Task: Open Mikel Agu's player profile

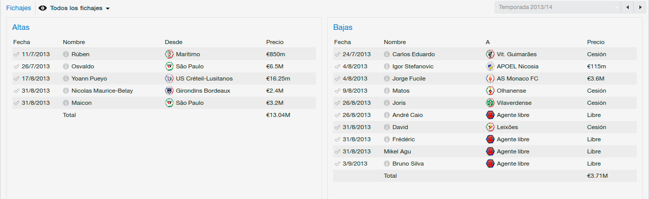Action: [398, 151]
